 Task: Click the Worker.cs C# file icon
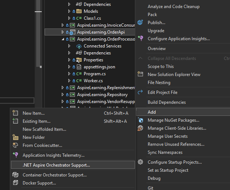[x=79, y=81]
